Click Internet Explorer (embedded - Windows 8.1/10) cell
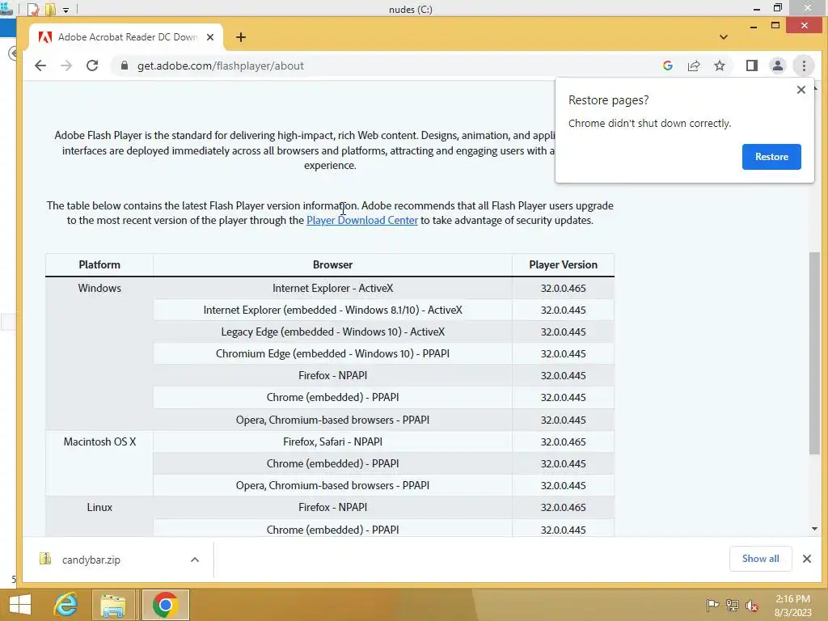The height and width of the screenshot is (621, 828). [x=332, y=310]
